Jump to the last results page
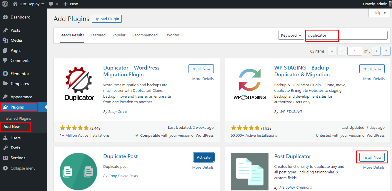The image size is (392, 191). (386, 51)
